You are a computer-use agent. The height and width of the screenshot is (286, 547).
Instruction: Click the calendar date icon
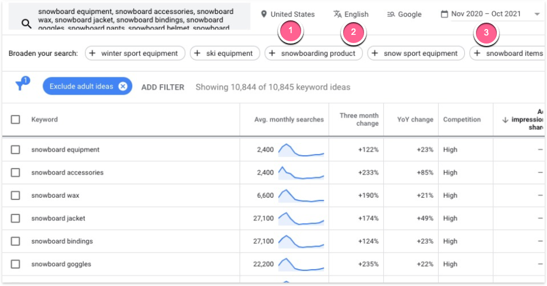pyautogui.click(x=444, y=15)
